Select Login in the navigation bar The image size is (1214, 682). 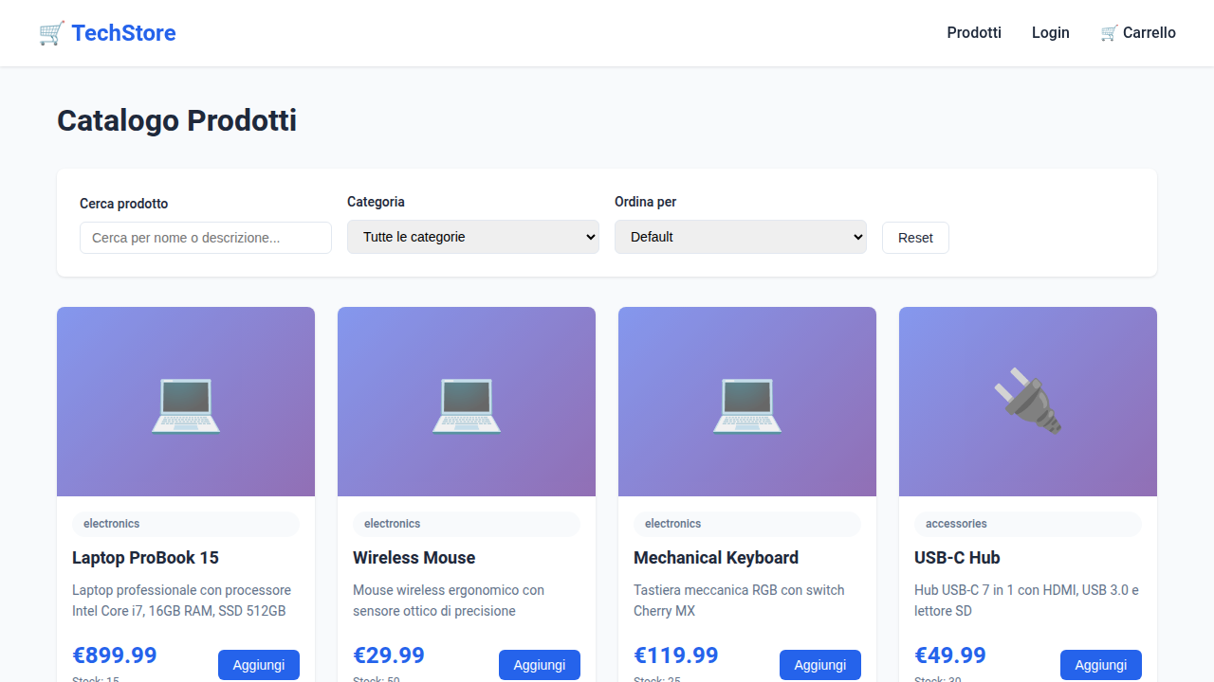point(1050,32)
